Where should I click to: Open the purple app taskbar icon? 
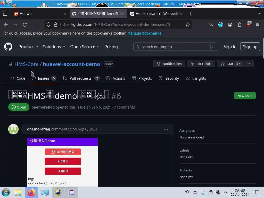point(72,192)
